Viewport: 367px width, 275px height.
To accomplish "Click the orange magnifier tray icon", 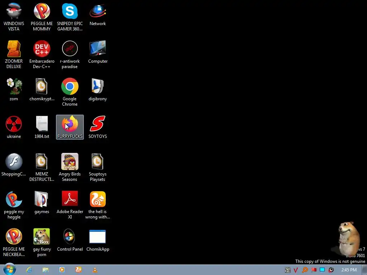I will click(305, 270).
